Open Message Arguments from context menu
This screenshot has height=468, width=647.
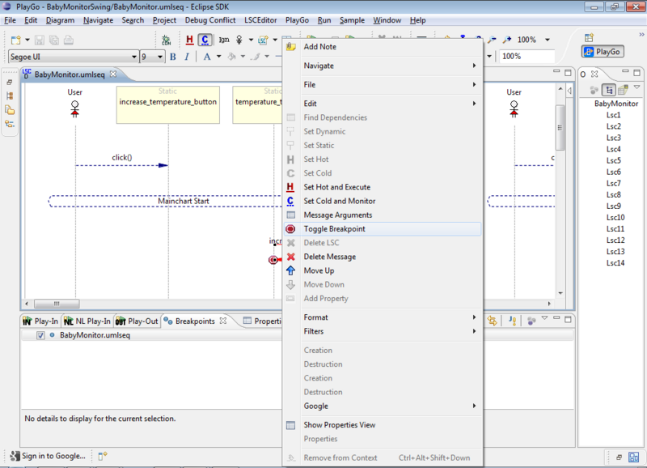coord(383,215)
